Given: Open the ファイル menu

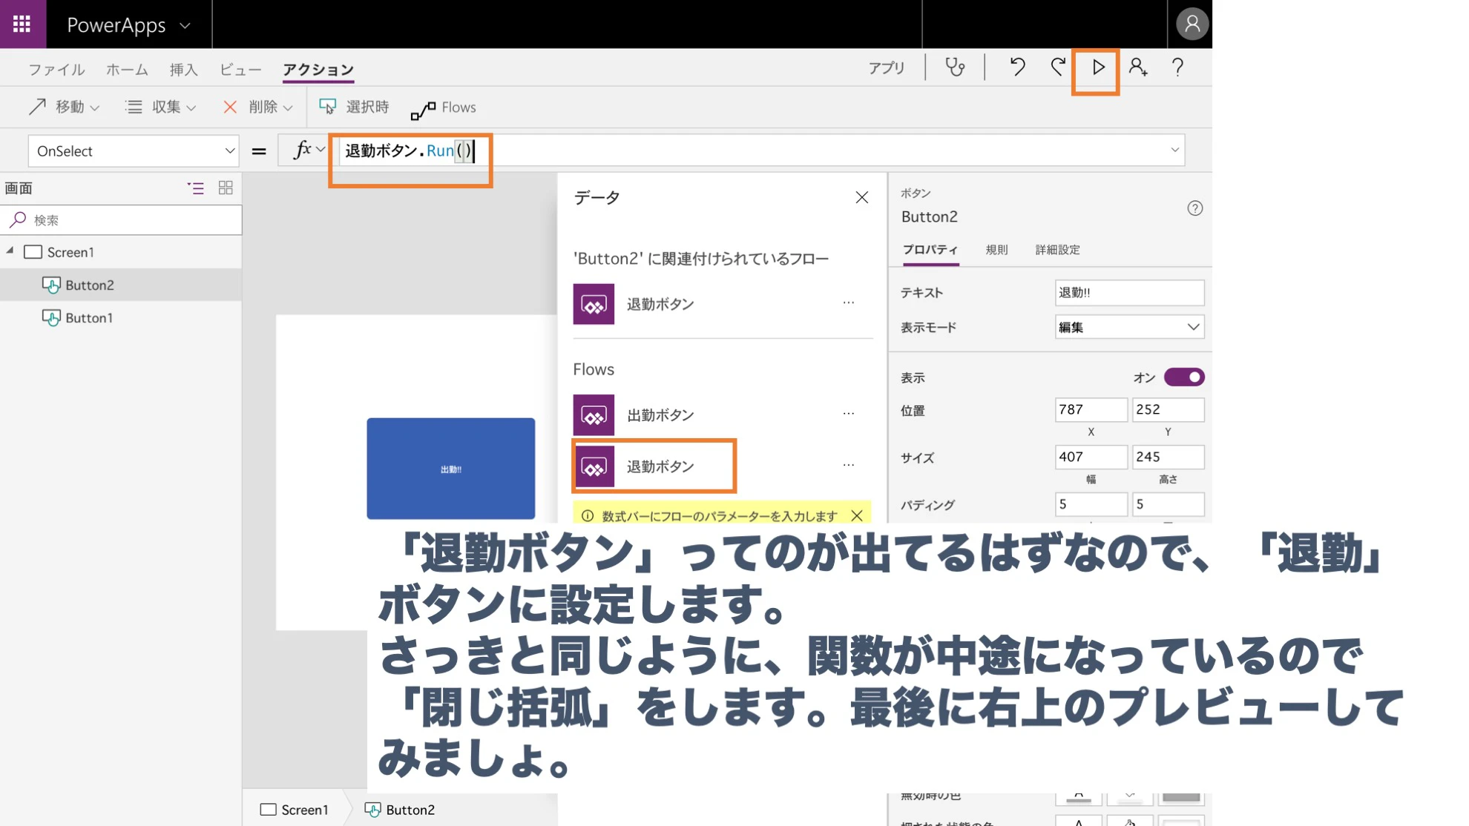Looking at the screenshot, I should [56, 70].
